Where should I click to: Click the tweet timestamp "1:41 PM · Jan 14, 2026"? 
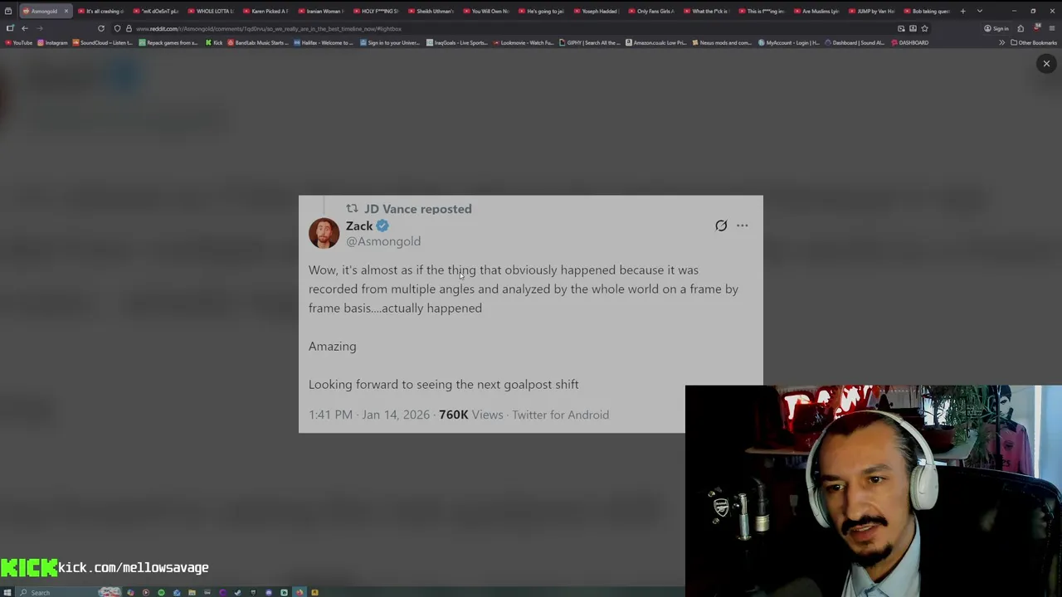[x=369, y=415]
